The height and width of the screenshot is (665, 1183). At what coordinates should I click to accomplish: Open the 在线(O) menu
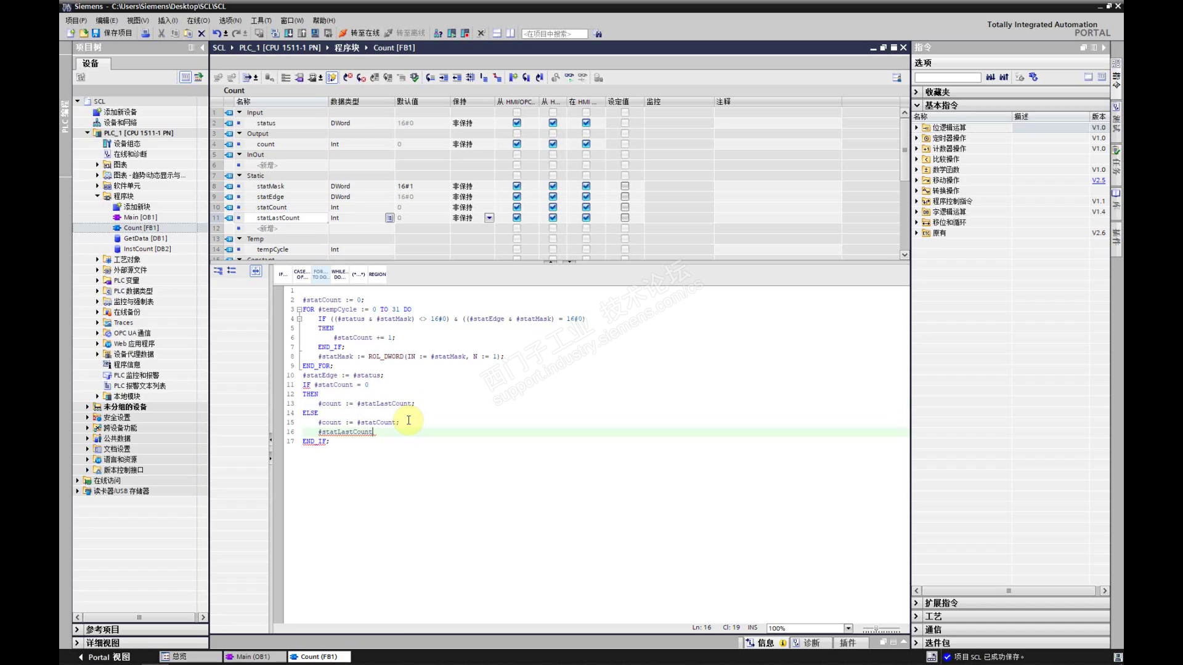(x=198, y=20)
